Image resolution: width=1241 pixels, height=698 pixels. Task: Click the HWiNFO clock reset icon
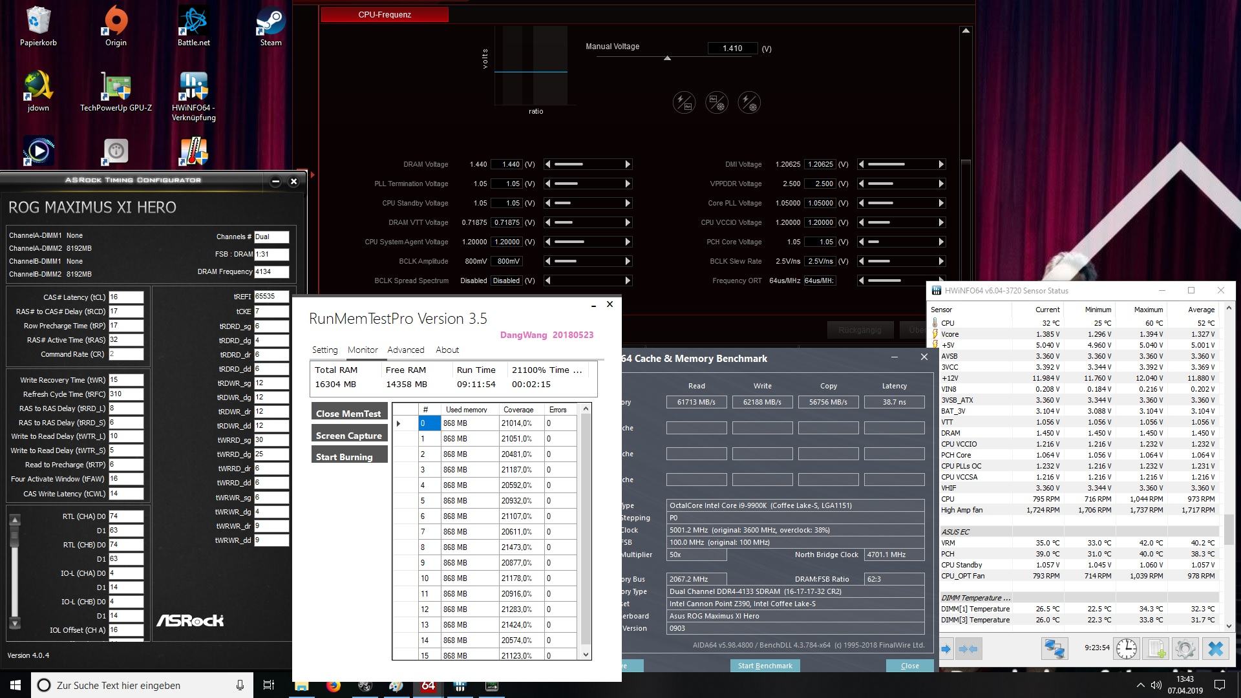pyautogui.click(x=1127, y=648)
